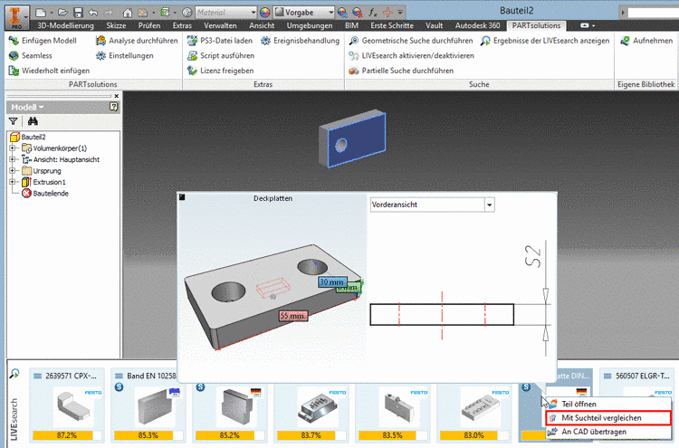Click Partielle Suche durchführen
679x448 pixels.
point(401,71)
